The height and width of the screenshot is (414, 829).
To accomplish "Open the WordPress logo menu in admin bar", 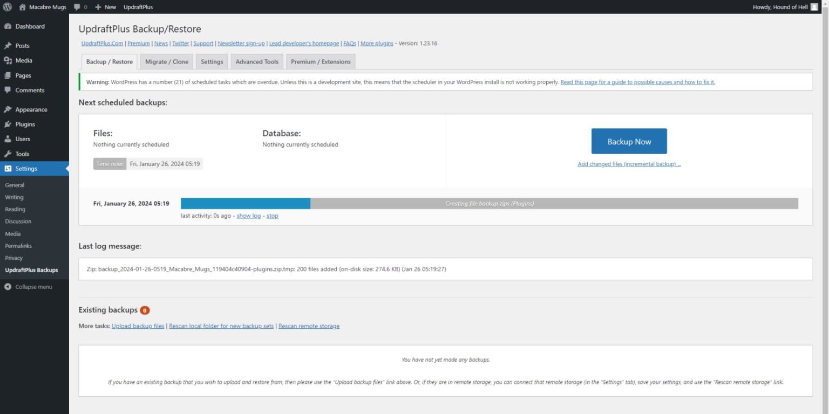I will 7,7.
